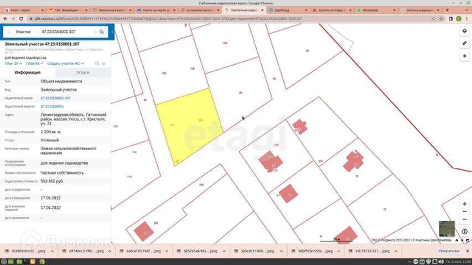Click the browser address bar URL
This screenshot has height=265, width=472.
coord(169,19)
